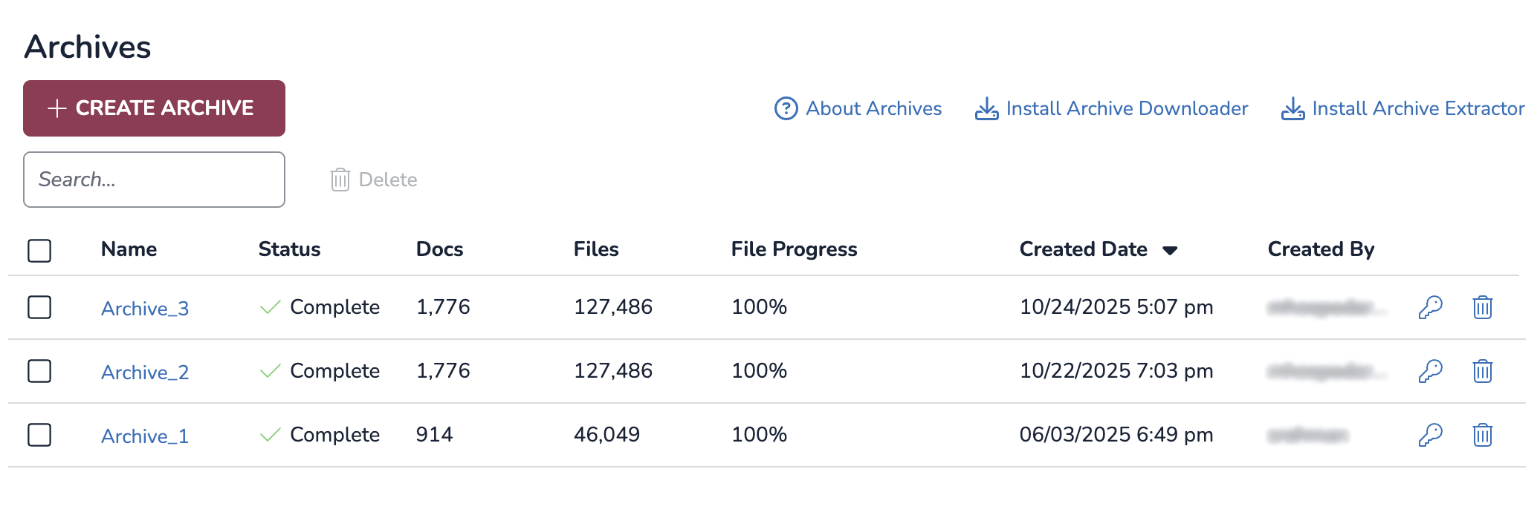Click the key icon for Archive_3

[x=1430, y=307]
